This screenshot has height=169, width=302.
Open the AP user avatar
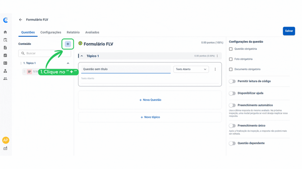(x=5, y=140)
